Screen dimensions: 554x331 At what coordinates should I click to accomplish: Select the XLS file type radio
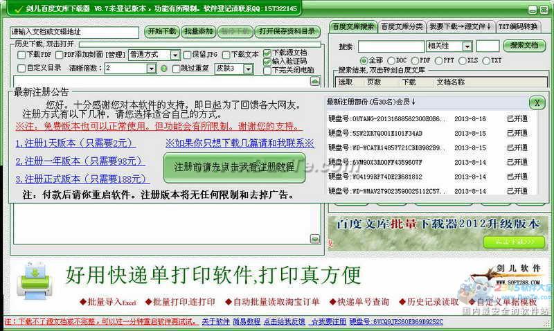click(463, 61)
